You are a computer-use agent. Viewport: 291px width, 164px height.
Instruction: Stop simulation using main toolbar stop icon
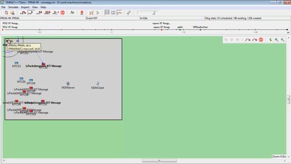pos(63,13)
